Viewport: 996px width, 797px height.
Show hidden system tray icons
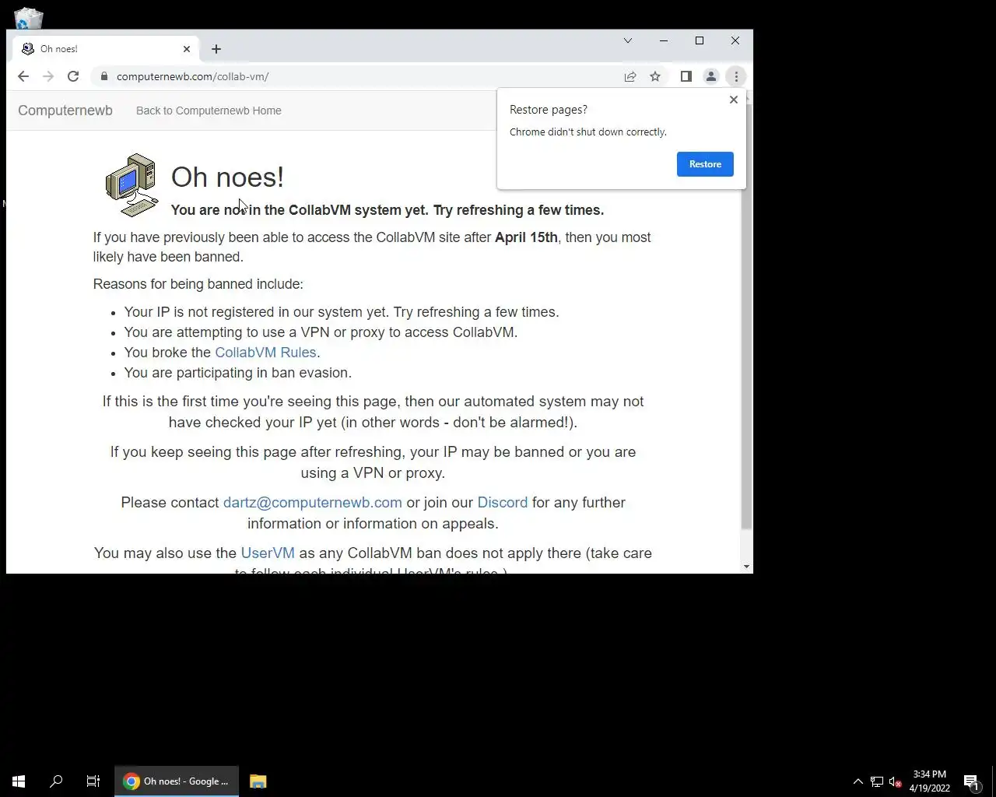pos(857,781)
